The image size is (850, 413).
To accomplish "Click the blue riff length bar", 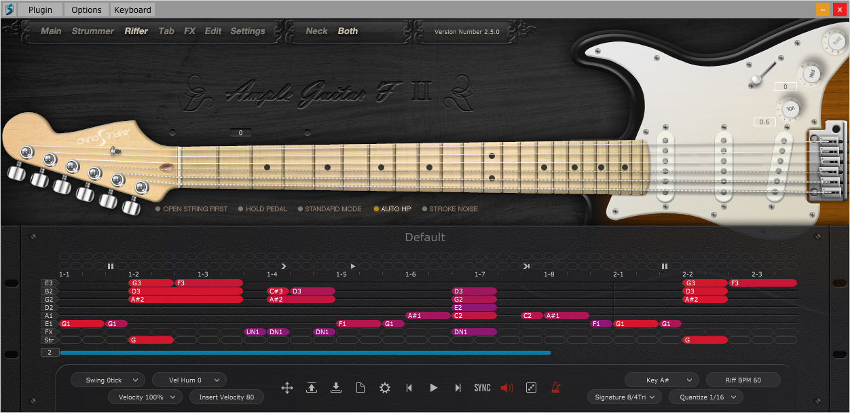I will (306, 353).
